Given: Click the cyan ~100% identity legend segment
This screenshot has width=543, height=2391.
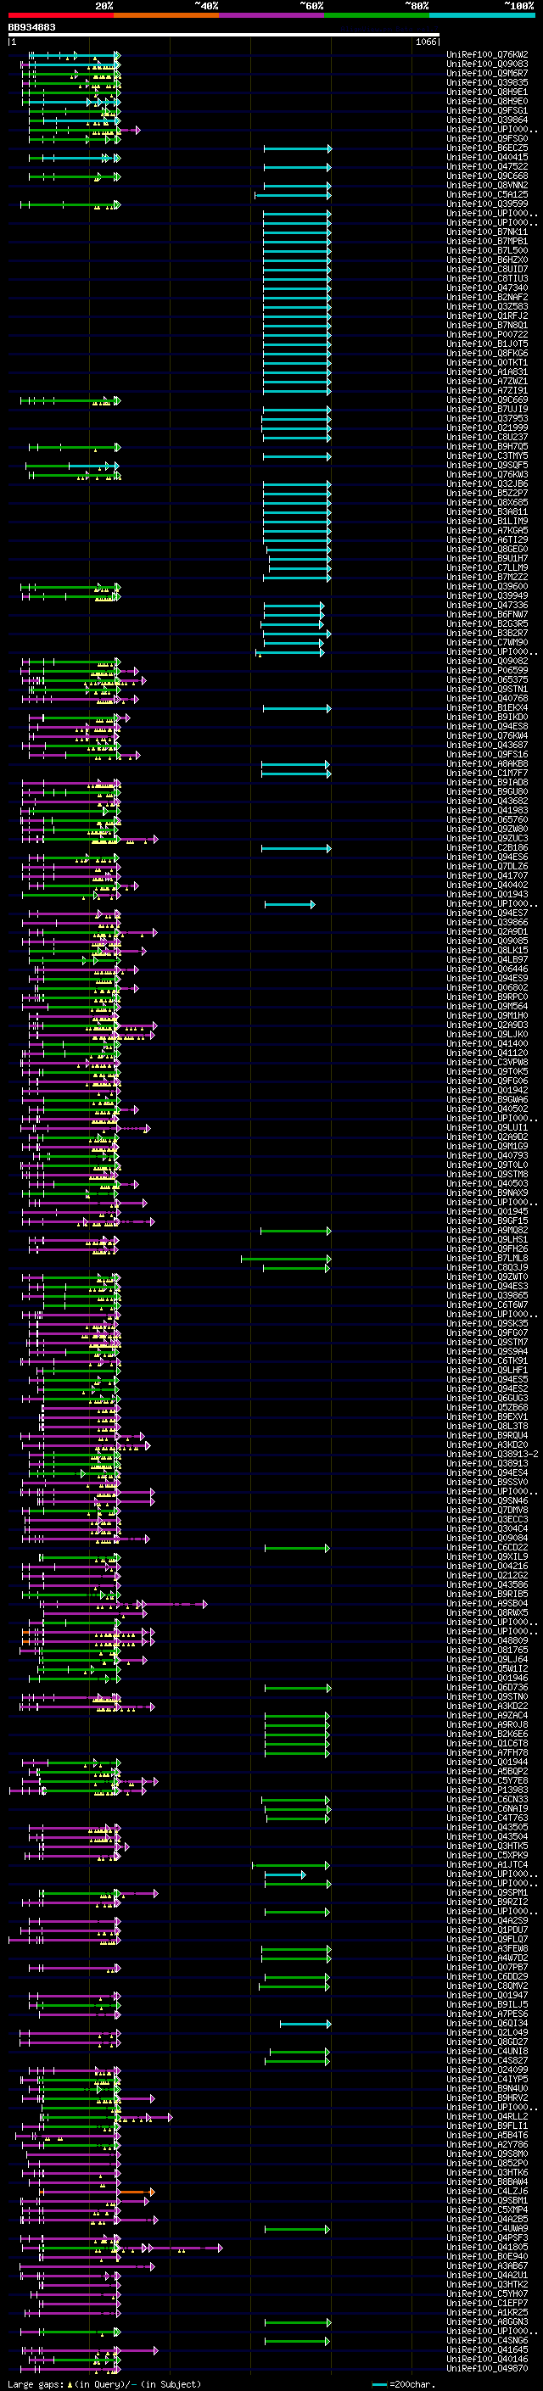Looking at the screenshot, I should coord(483,15).
